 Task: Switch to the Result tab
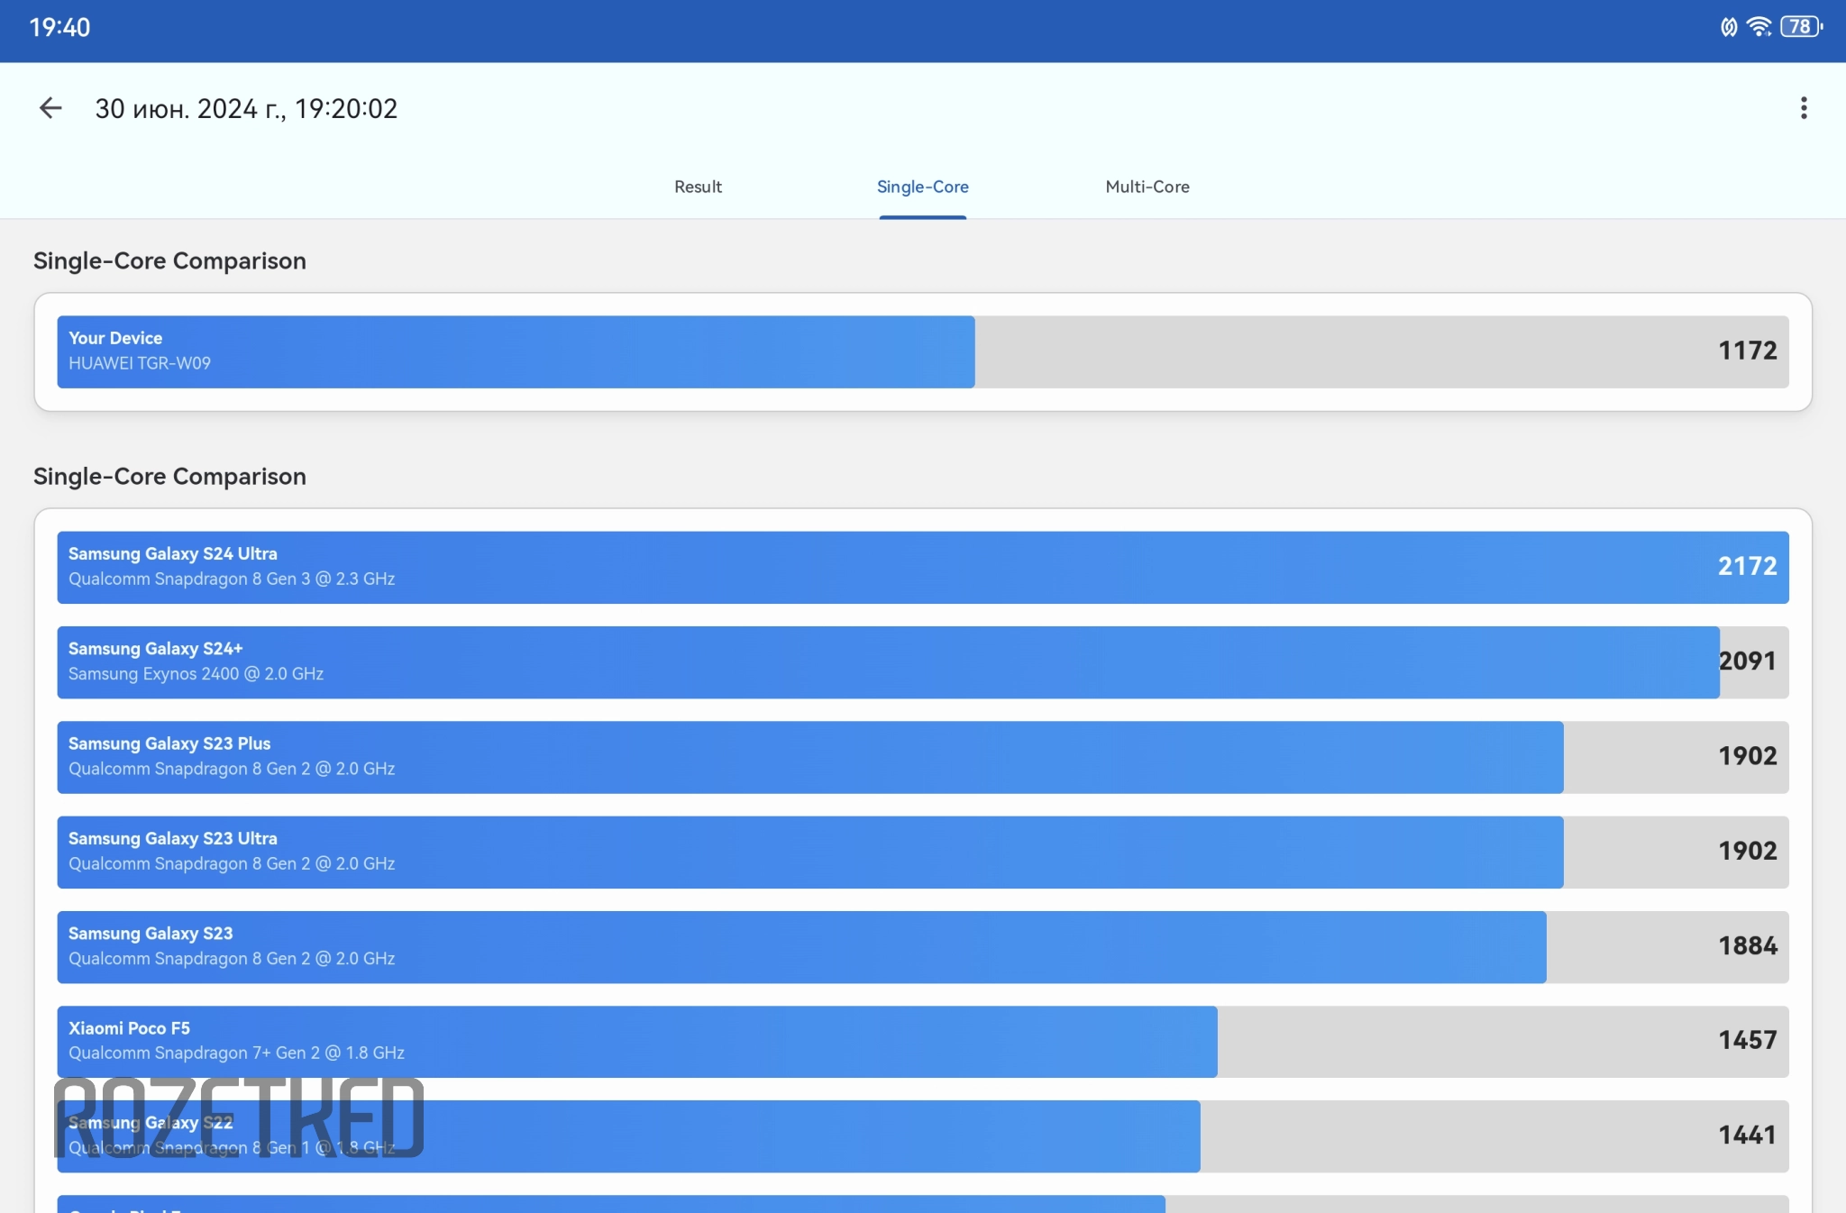[x=698, y=187]
